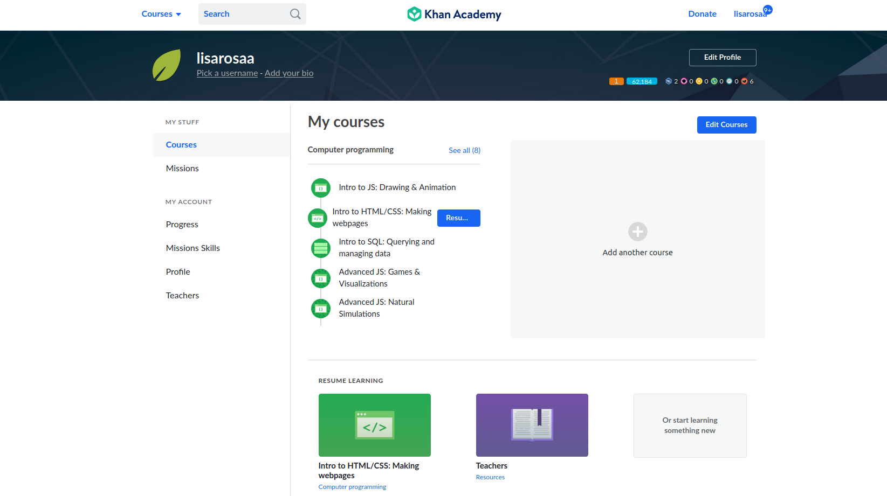Click Intro to JS course icon

pos(321,188)
